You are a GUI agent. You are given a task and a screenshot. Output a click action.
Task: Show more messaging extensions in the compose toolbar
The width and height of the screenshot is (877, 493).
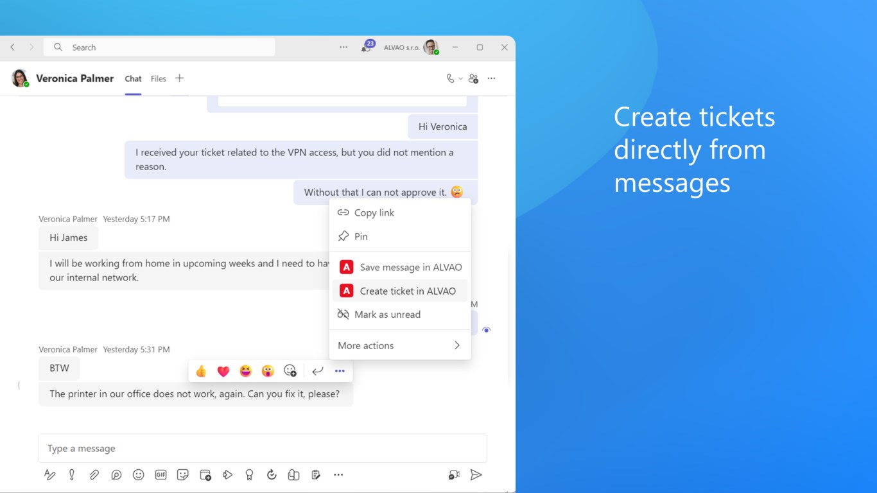pos(338,475)
